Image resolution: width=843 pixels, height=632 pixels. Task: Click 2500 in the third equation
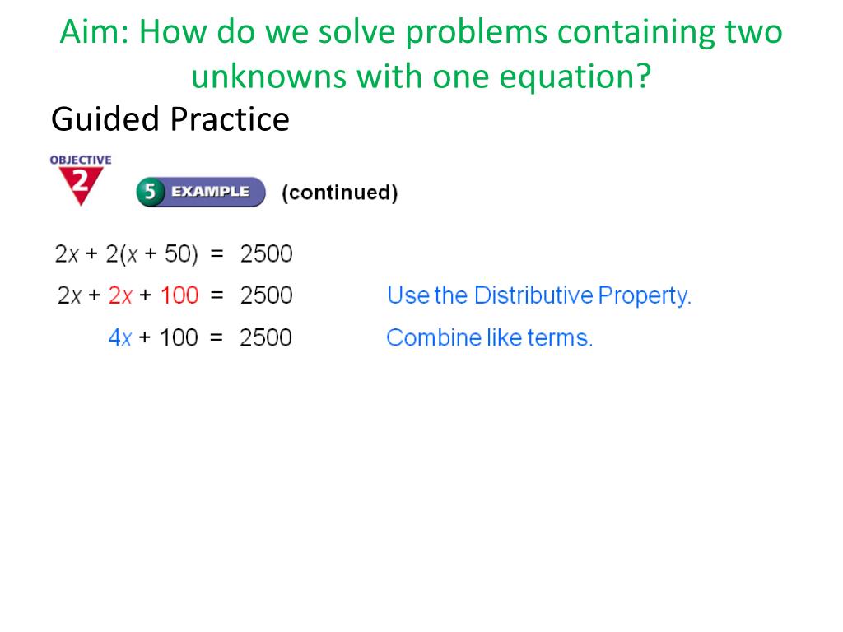click(266, 338)
